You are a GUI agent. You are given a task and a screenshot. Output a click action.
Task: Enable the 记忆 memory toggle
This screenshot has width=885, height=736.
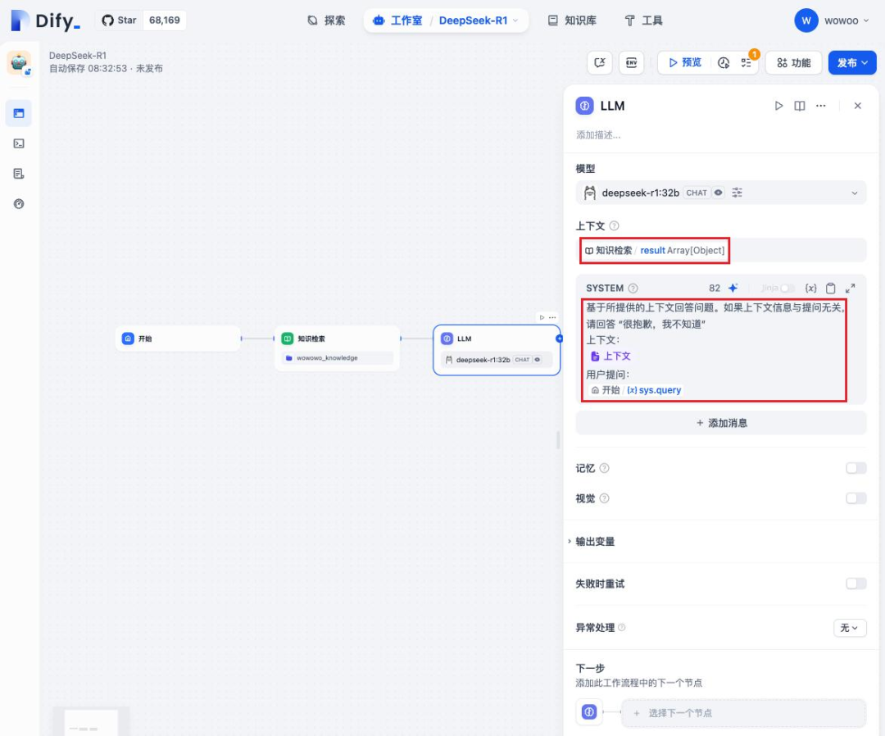click(855, 468)
